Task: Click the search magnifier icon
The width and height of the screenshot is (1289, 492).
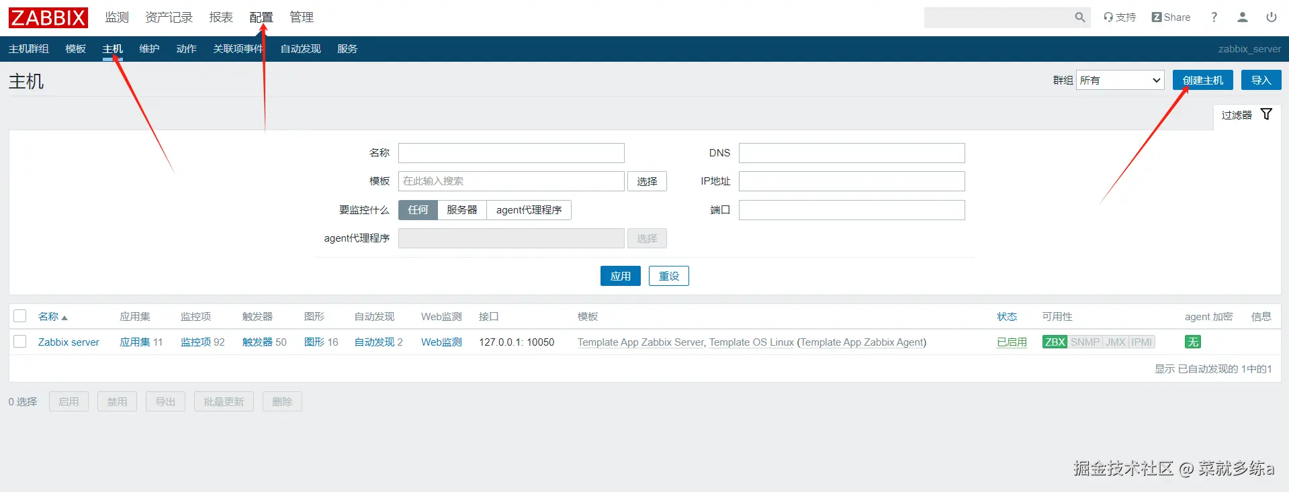Action: click(1079, 17)
